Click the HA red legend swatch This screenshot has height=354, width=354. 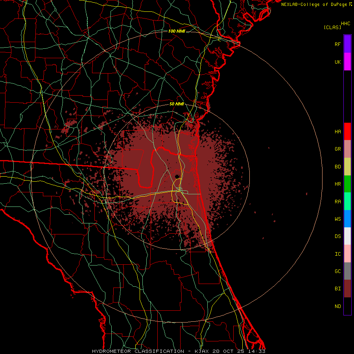(347, 131)
